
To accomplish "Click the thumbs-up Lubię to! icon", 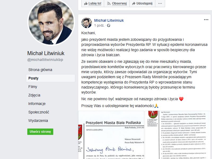I will click(86, 3).
